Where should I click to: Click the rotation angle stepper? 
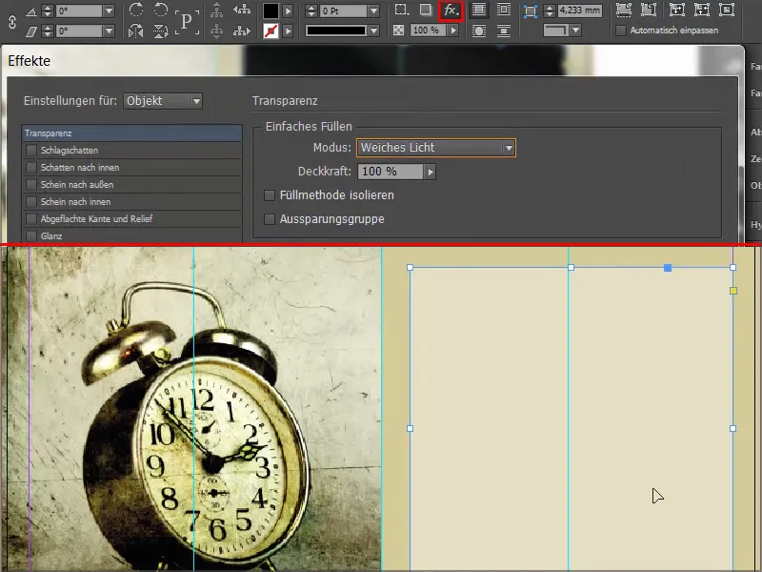[x=47, y=10]
